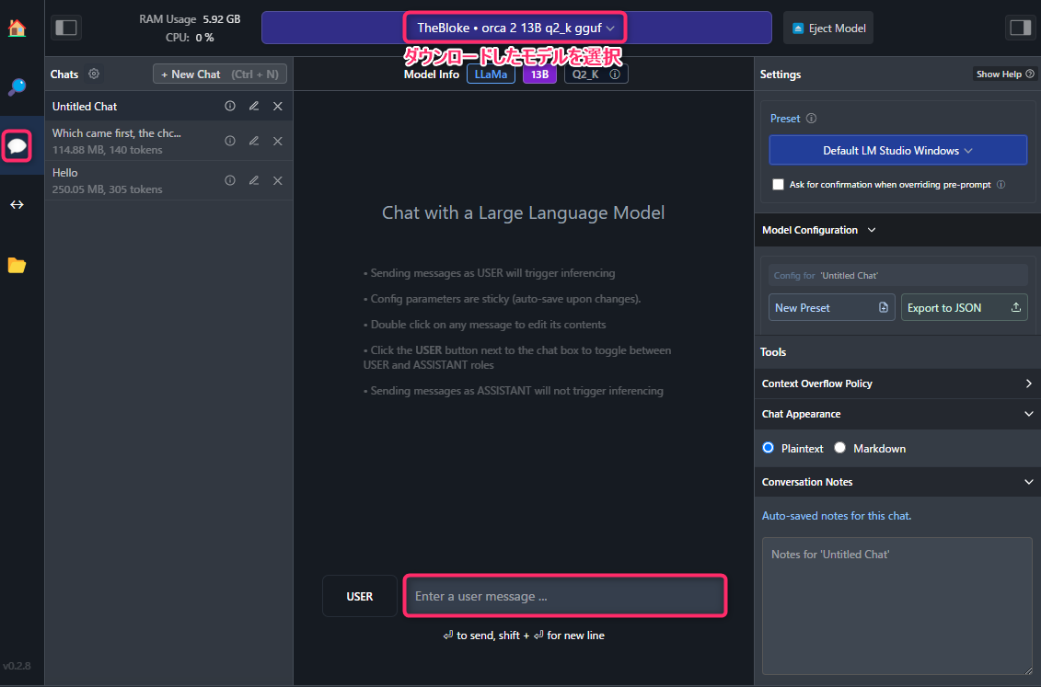Select Markdown chat appearance
Screen dimensions: 1041x687
point(839,448)
